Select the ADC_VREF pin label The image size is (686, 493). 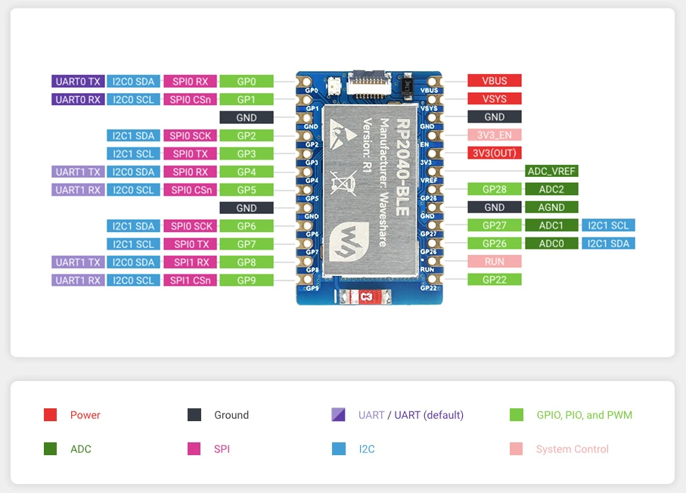551,171
